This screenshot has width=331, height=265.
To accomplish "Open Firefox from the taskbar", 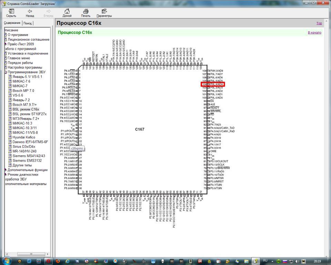I will (x=58, y=261).
